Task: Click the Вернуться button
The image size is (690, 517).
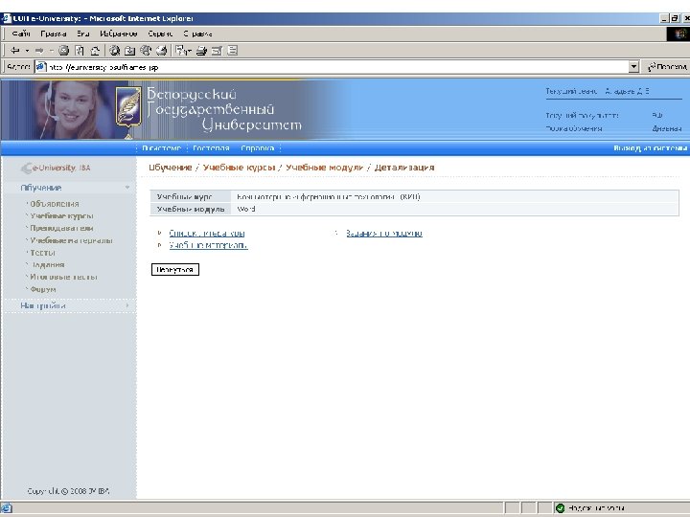Action: pos(175,269)
